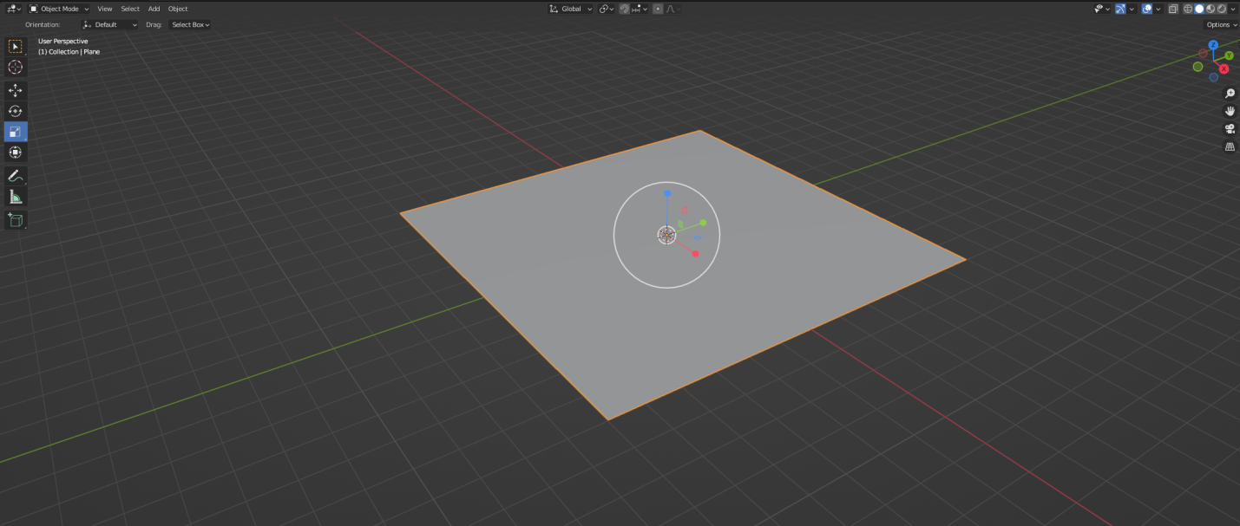1240x526 pixels.
Task: Open the Drag Select Box dropdown
Action: [x=191, y=25]
